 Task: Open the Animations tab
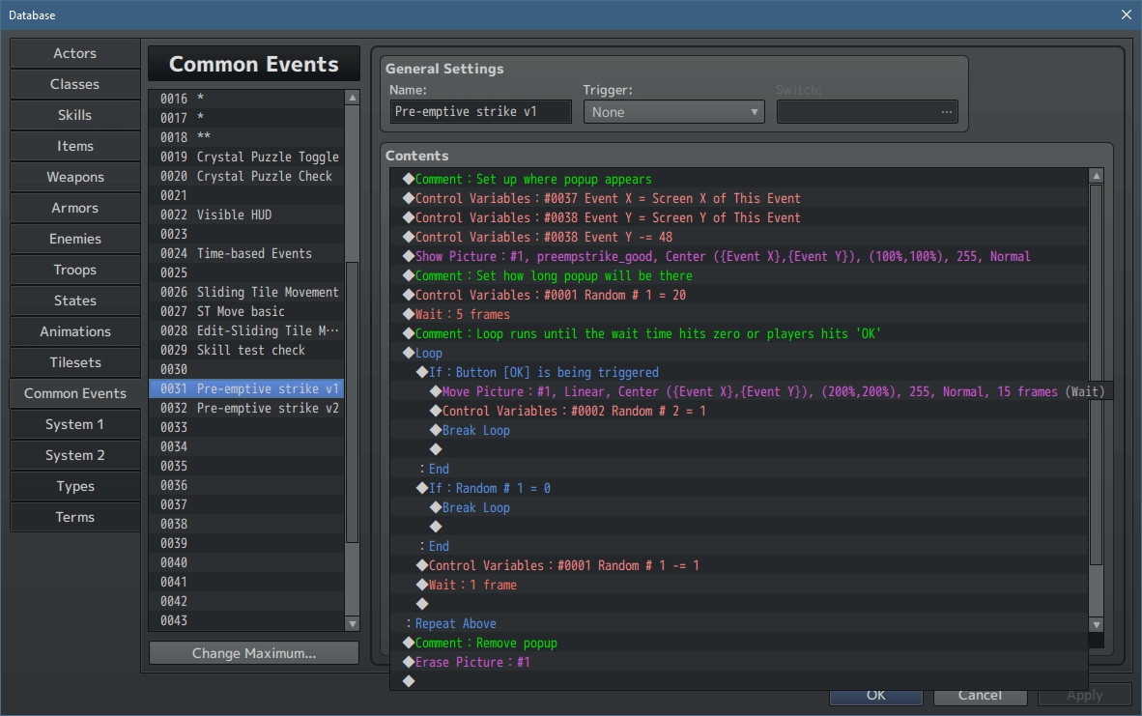coord(75,332)
